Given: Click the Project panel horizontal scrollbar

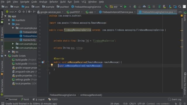Looking at the screenshot, I should click(13, 96).
